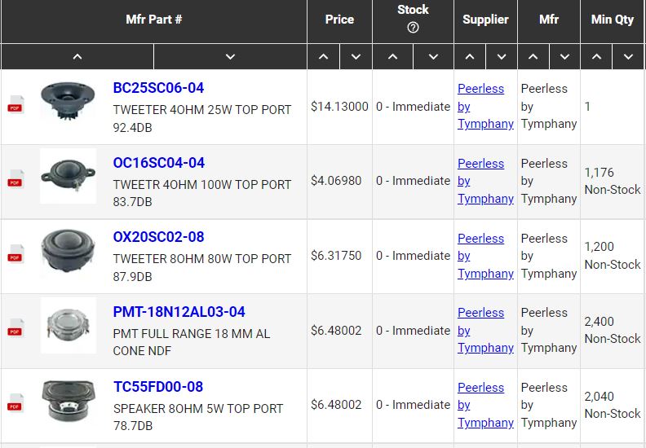The width and height of the screenshot is (646, 448).
Task: Open PDF datasheet for BC25SC06-04
Action: [x=15, y=104]
